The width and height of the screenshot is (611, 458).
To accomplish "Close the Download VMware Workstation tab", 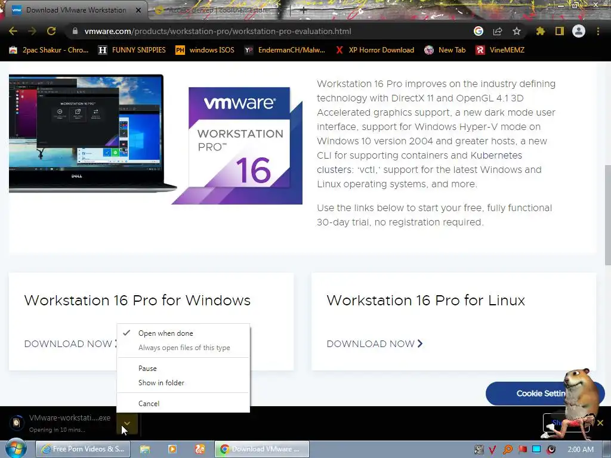I will [138, 10].
